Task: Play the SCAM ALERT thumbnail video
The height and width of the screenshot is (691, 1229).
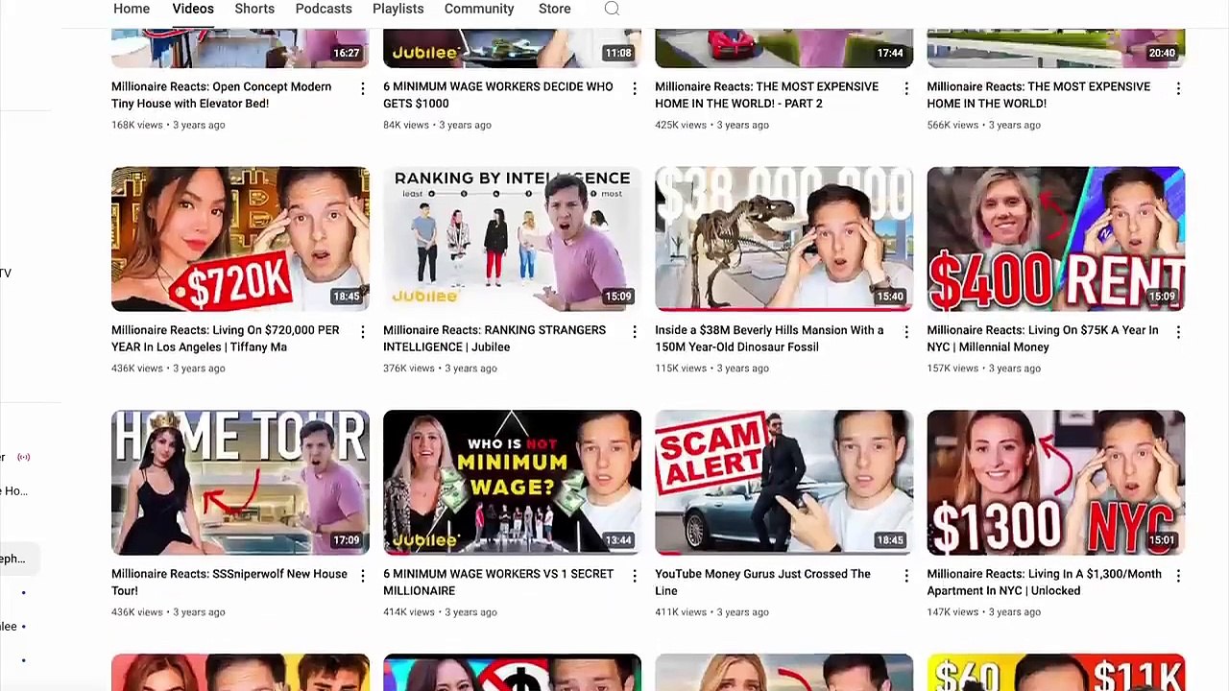Action: click(783, 483)
